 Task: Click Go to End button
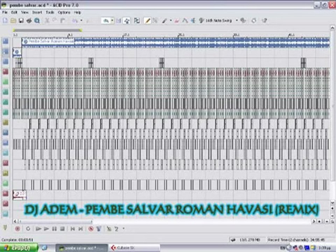[80, 229]
